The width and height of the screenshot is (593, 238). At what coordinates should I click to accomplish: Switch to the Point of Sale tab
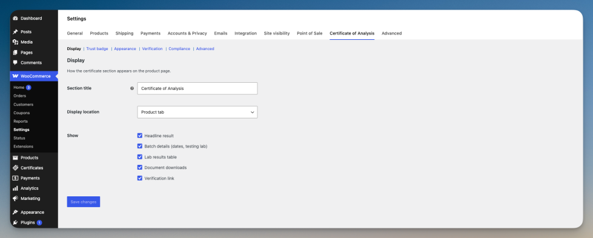(x=310, y=33)
